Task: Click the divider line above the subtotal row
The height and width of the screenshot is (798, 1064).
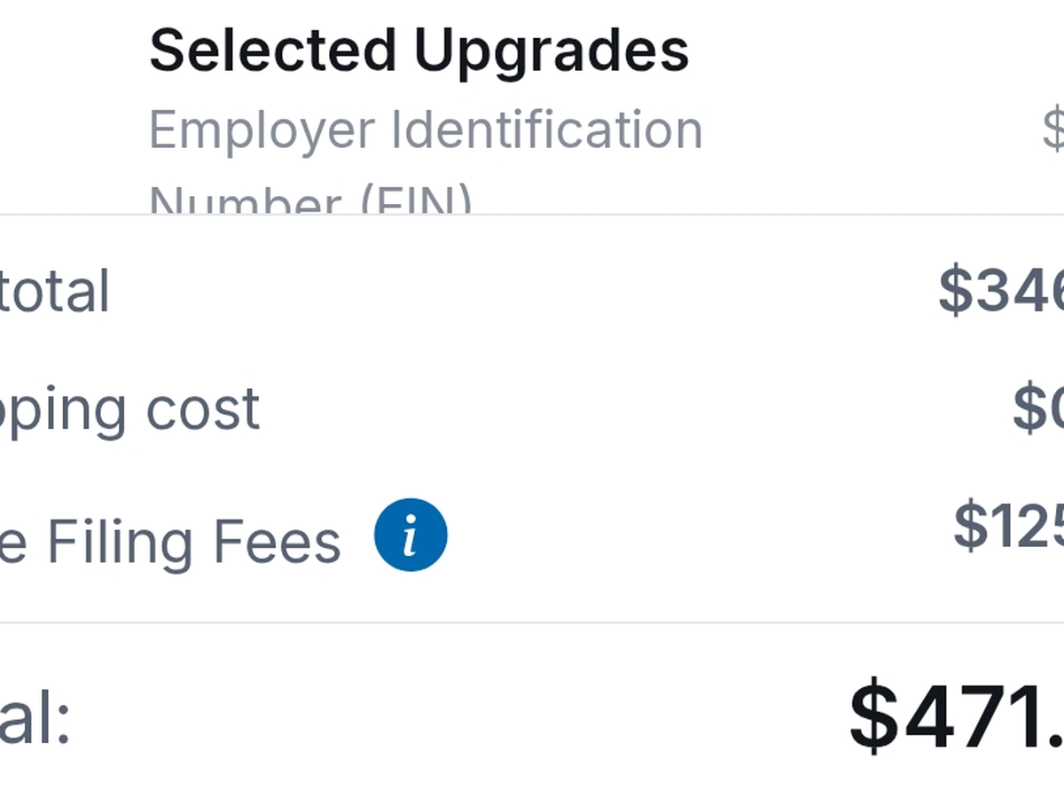Action: (532, 214)
